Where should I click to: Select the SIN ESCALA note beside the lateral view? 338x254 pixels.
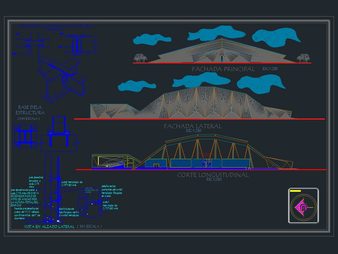pyautogui.click(x=91, y=227)
